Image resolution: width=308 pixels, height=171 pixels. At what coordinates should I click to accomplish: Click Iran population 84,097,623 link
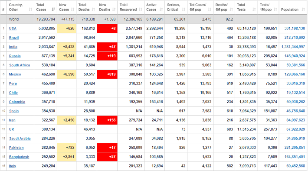[x=295, y=120]
